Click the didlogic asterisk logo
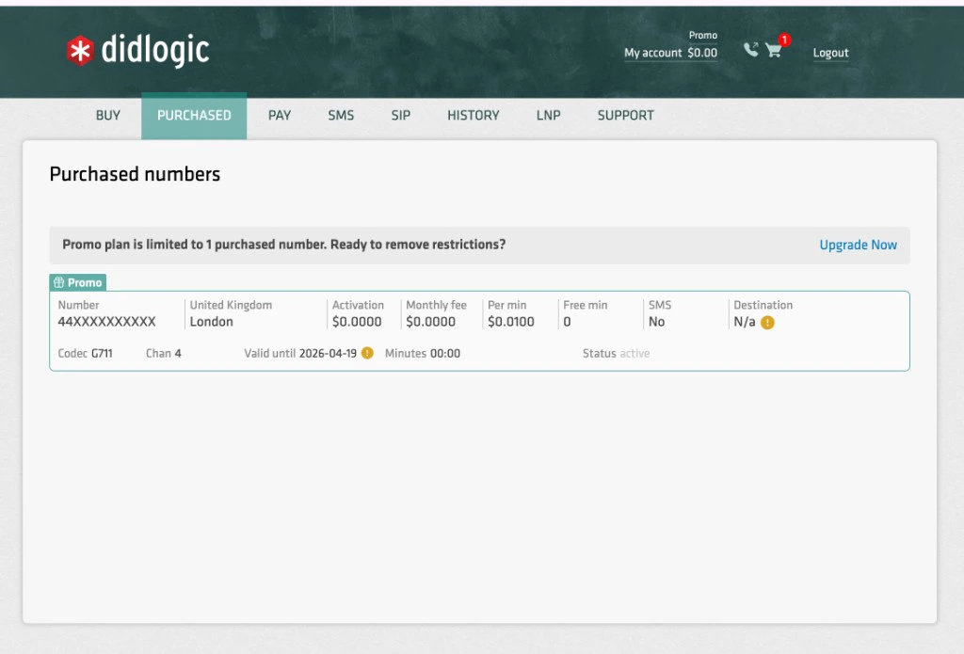Viewport: 964px width, 654px height. tap(80, 52)
